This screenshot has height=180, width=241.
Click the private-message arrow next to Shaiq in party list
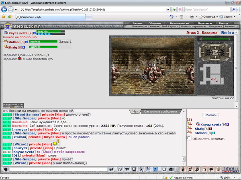click(6, 47)
